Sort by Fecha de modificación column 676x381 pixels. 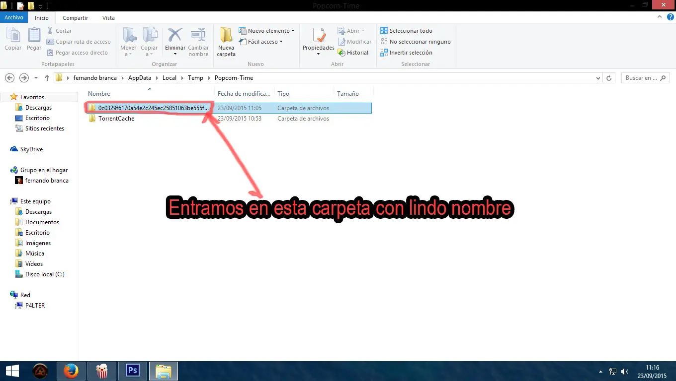tap(244, 94)
